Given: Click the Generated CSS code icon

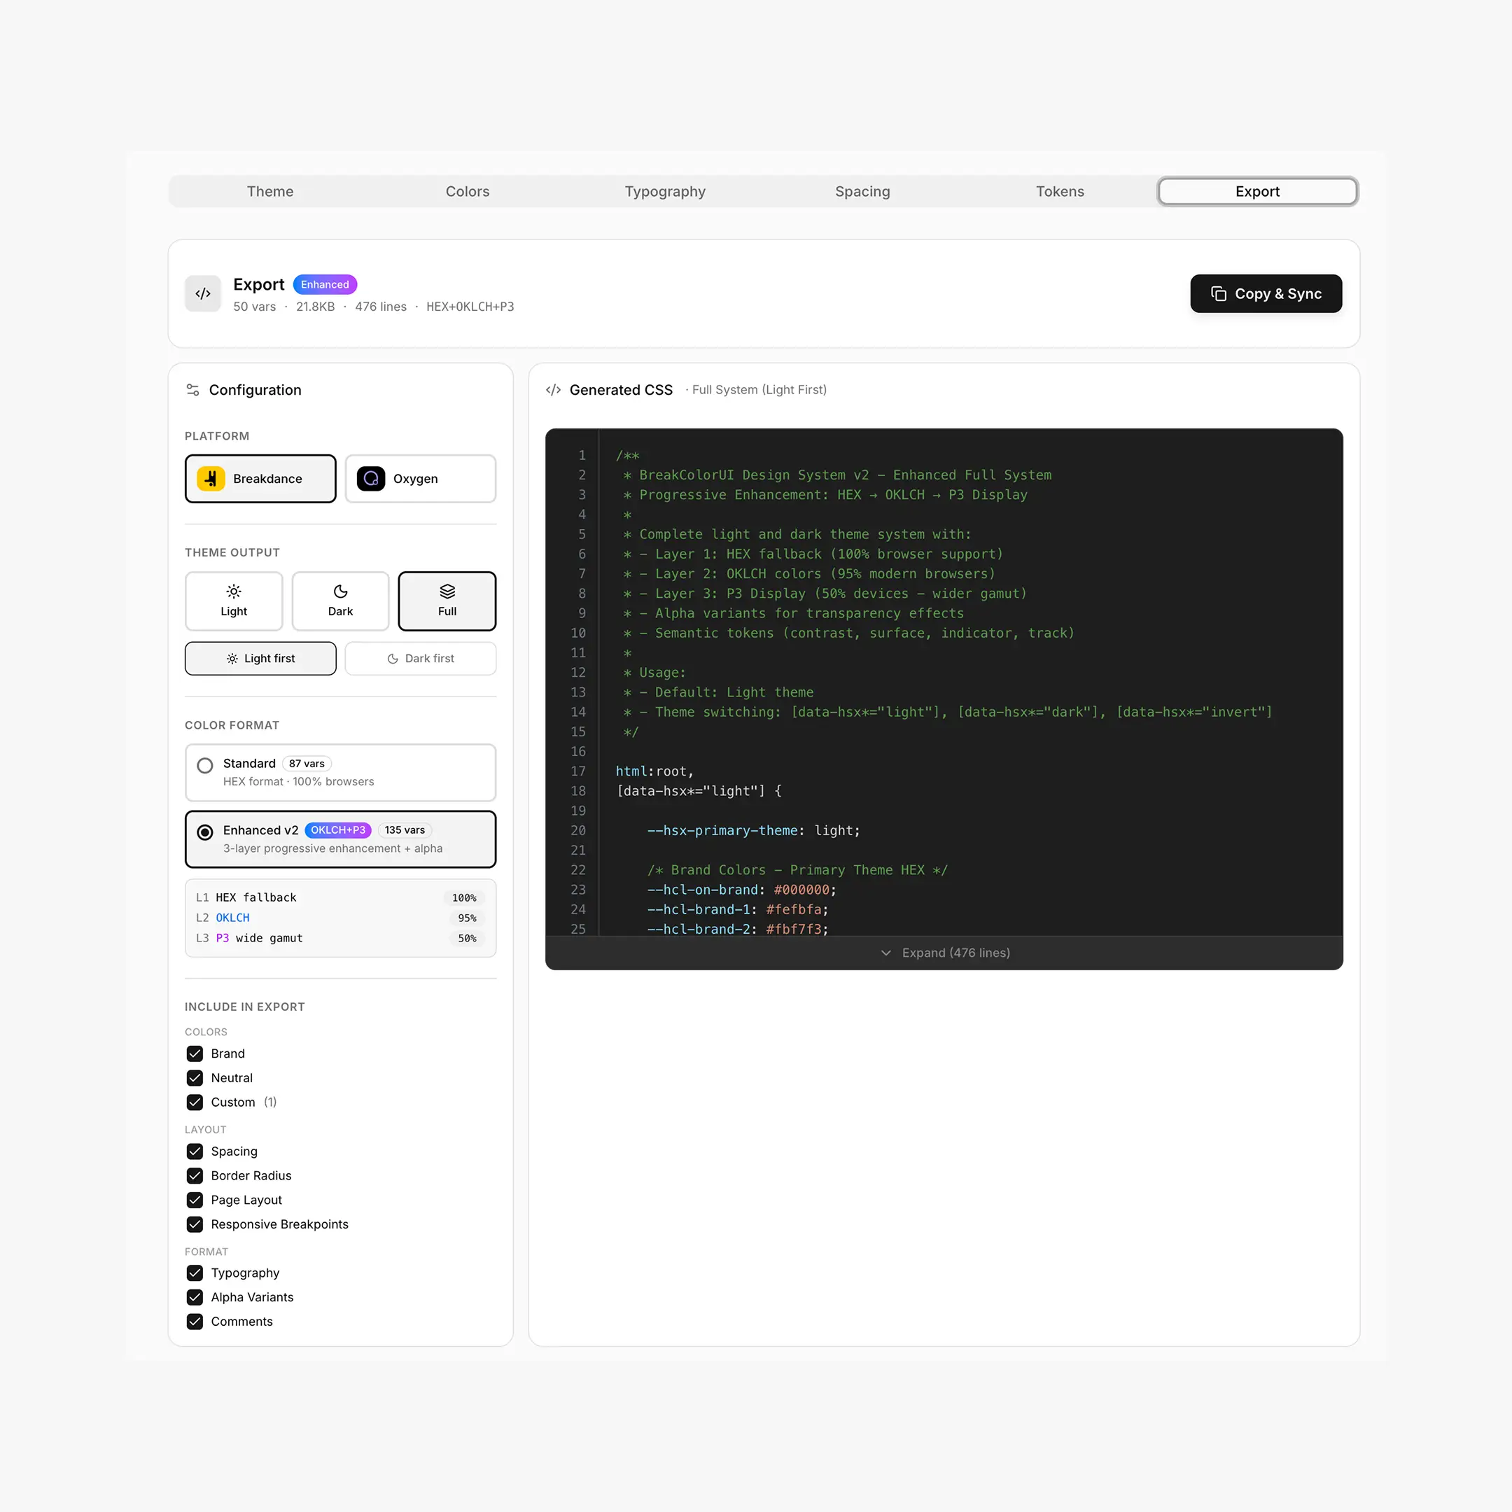Looking at the screenshot, I should 553,390.
